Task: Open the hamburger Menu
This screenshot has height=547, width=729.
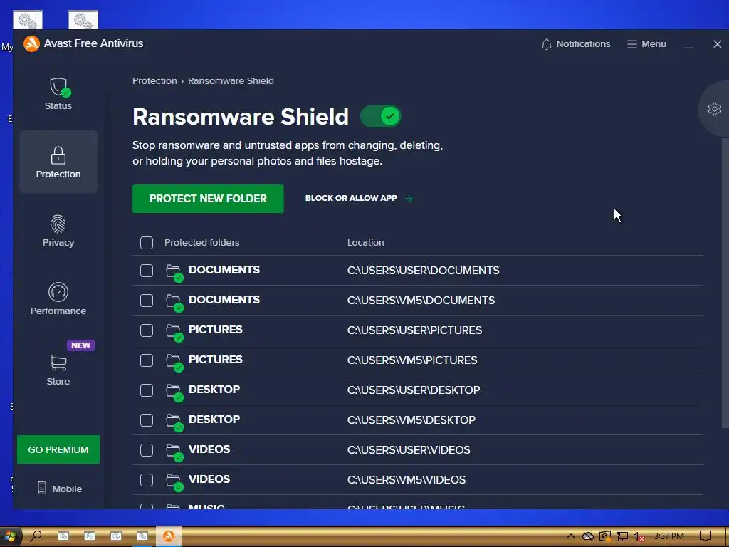Action: point(646,44)
